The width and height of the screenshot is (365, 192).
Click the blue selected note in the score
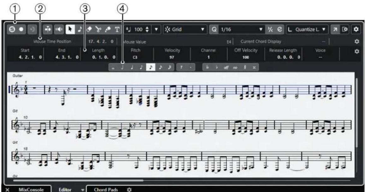coord(140,103)
